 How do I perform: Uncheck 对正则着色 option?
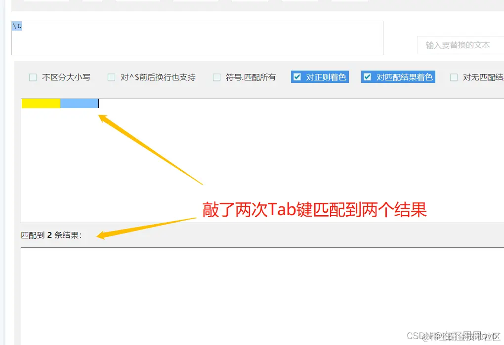coord(297,77)
